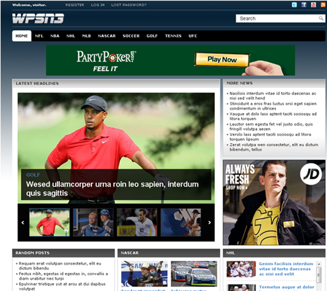327x291 pixels.
Task: Open 'Nacilisis interdum vitae id torto' news link
Action: coord(272,96)
